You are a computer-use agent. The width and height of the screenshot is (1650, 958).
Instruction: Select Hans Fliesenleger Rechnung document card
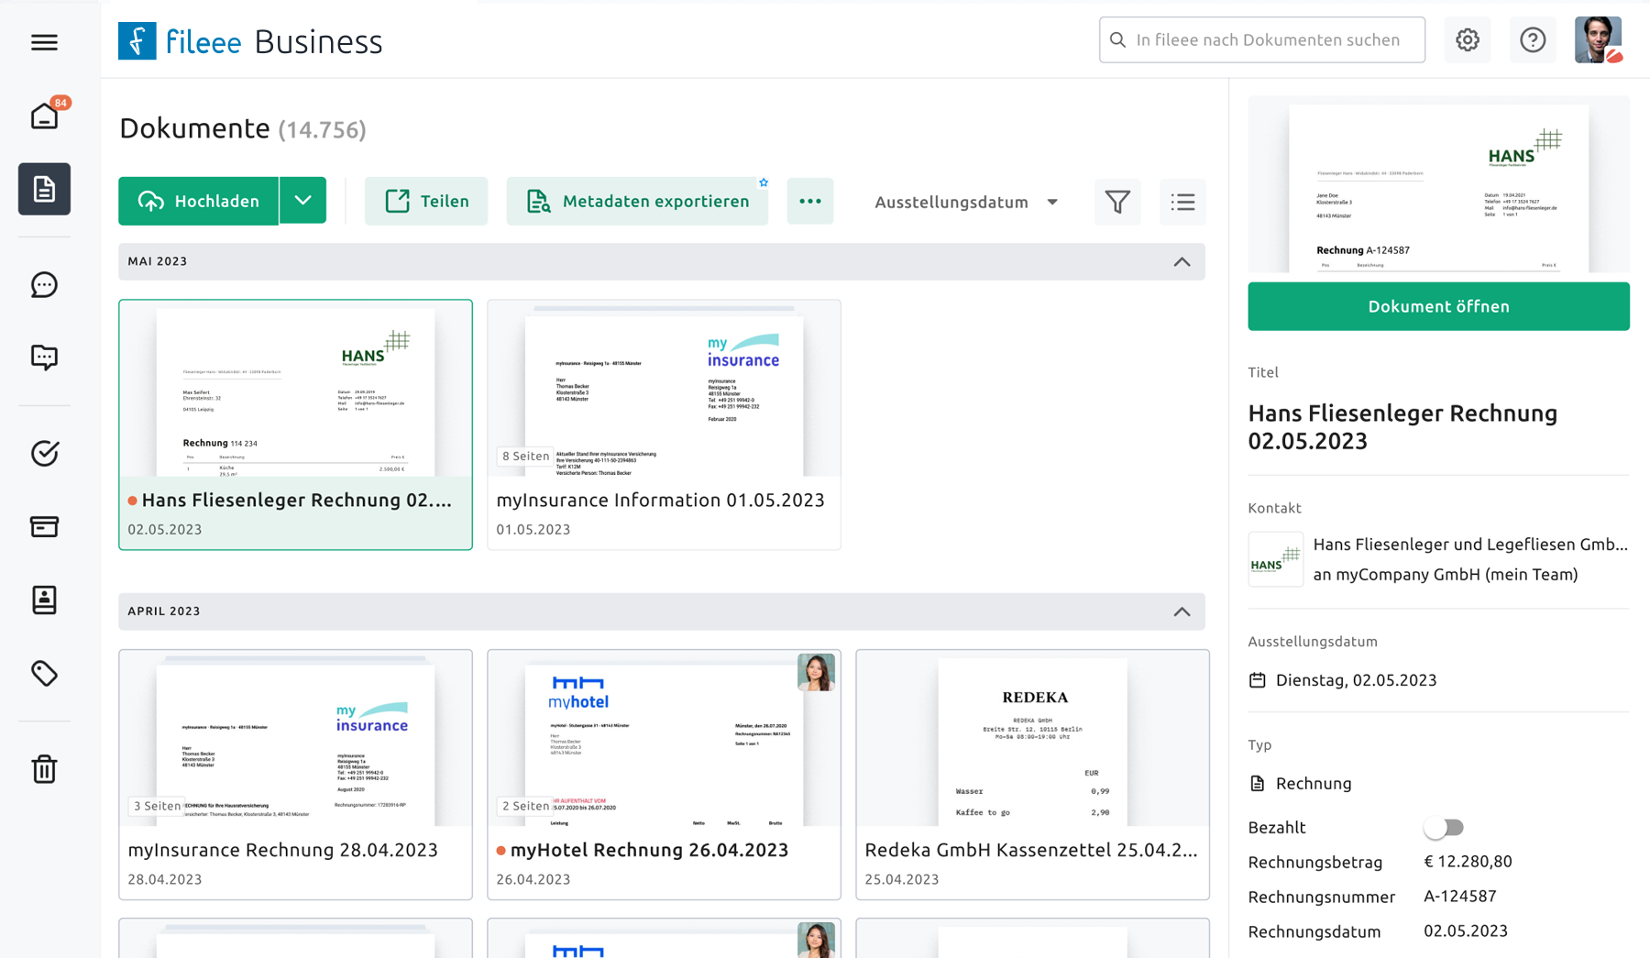[x=295, y=424]
